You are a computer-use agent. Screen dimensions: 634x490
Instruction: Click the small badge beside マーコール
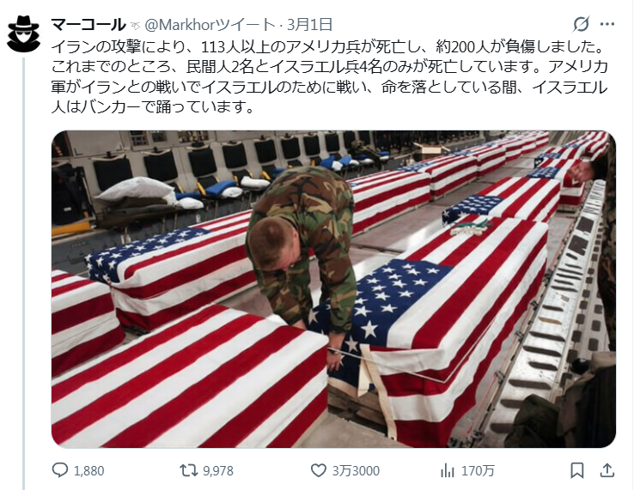(x=135, y=26)
